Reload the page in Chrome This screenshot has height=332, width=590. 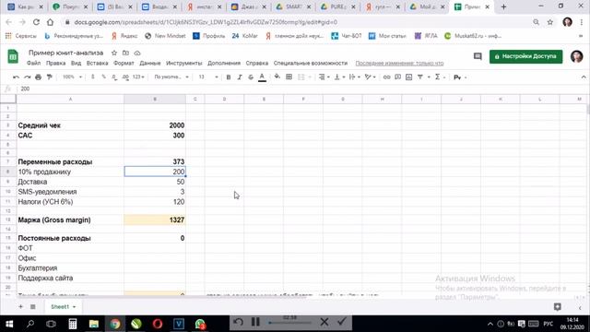coord(36,22)
